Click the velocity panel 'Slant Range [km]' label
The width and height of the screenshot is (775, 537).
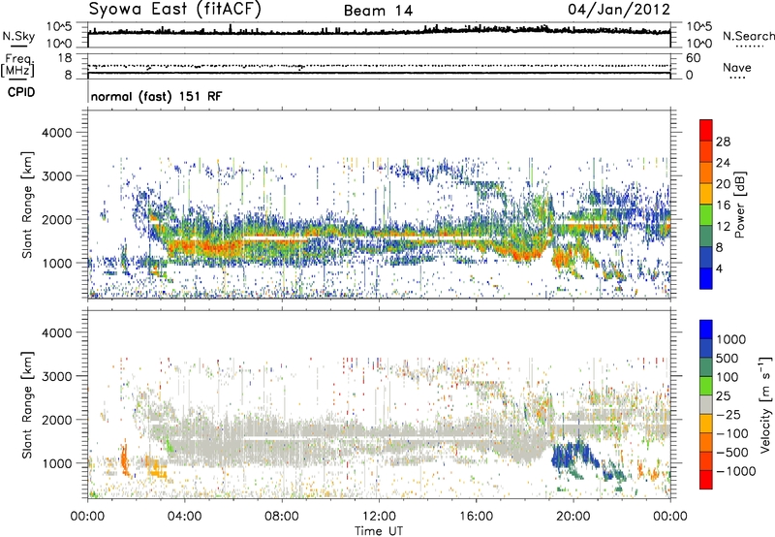pyautogui.click(x=27, y=404)
